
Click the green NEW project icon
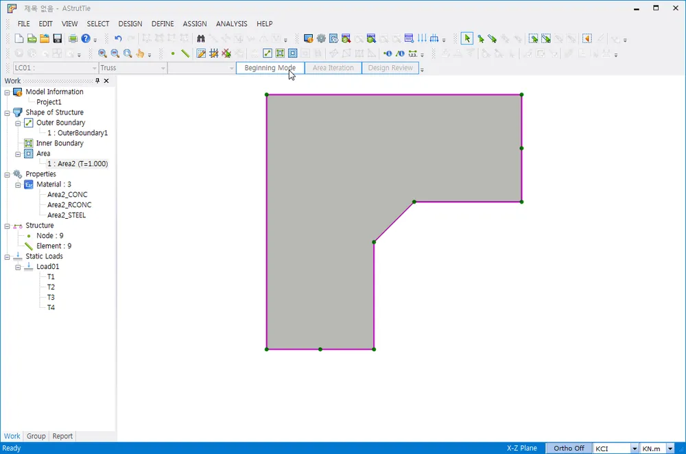click(x=32, y=39)
